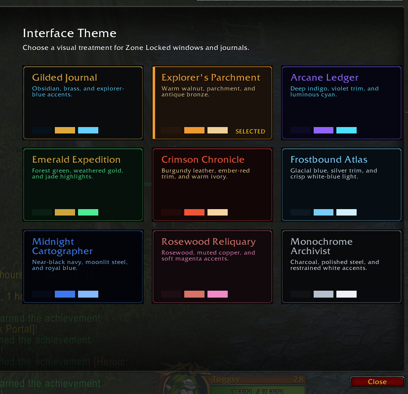Click Explorer's Parchment orange swatch

click(195, 130)
